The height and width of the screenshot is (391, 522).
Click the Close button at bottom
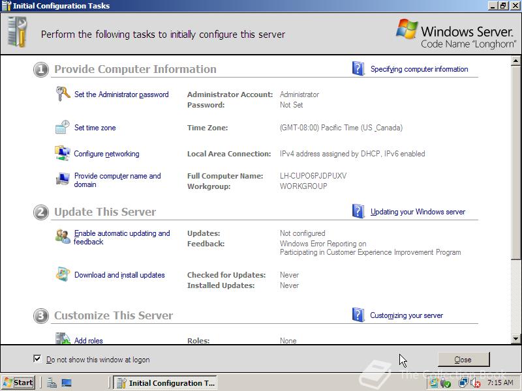(463, 360)
